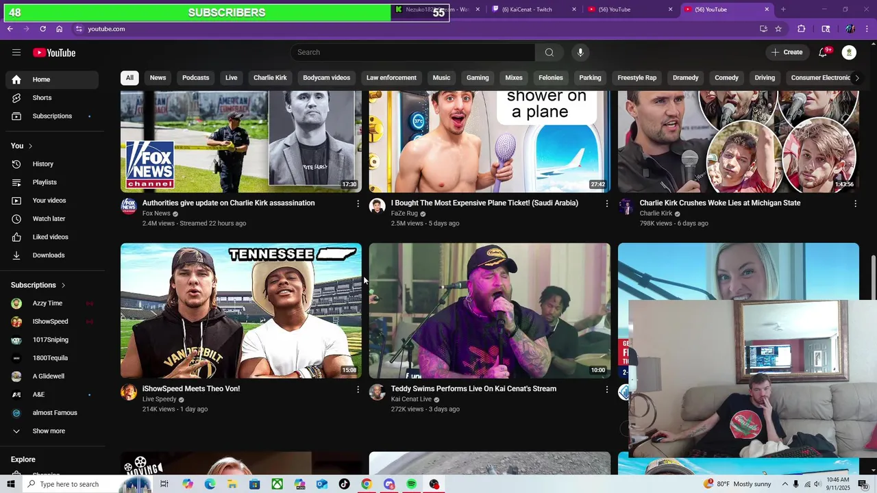This screenshot has height=493, width=877.
Task: Open the 1017Sniping channel
Action: (52, 340)
